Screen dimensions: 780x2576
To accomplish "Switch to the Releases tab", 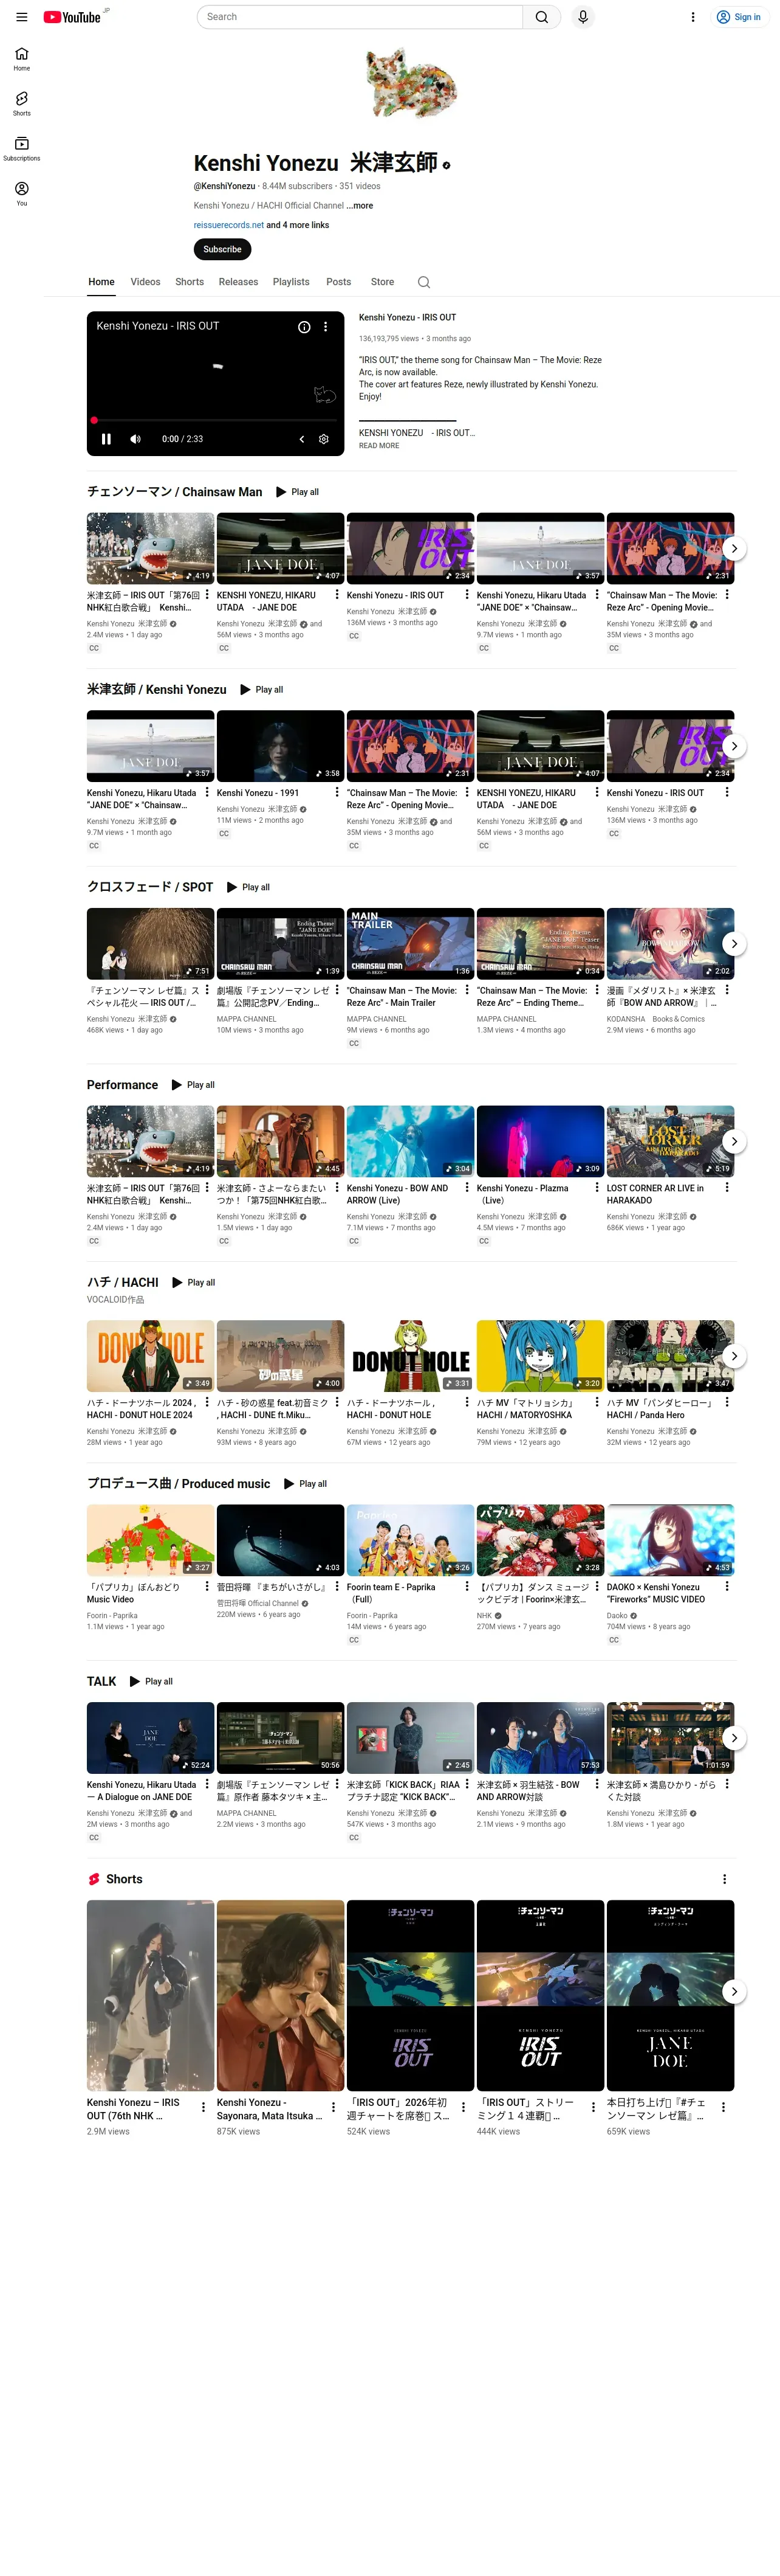I will click(x=239, y=282).
